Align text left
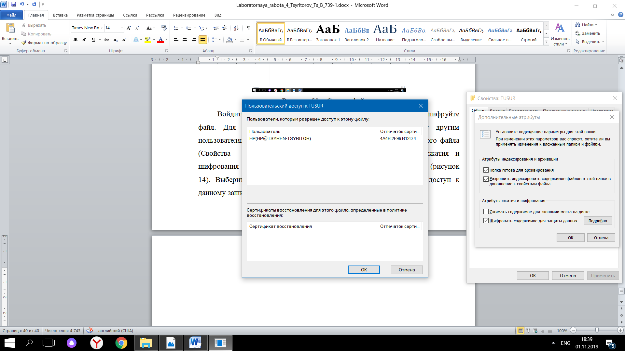This screenshot has width=625, height=351. tap(176, 40)
